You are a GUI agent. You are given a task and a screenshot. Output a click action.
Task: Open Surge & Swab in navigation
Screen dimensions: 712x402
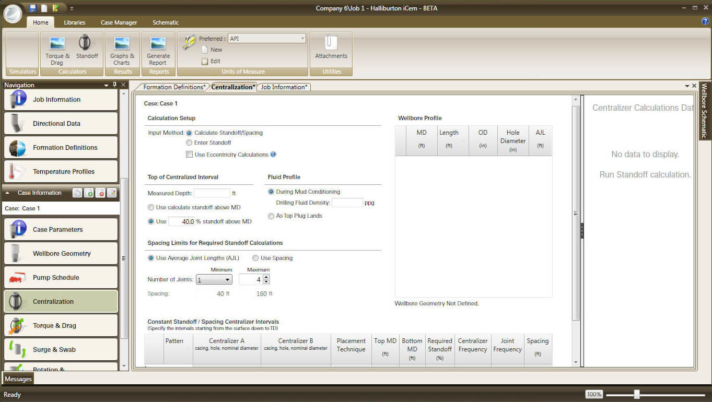61,349
